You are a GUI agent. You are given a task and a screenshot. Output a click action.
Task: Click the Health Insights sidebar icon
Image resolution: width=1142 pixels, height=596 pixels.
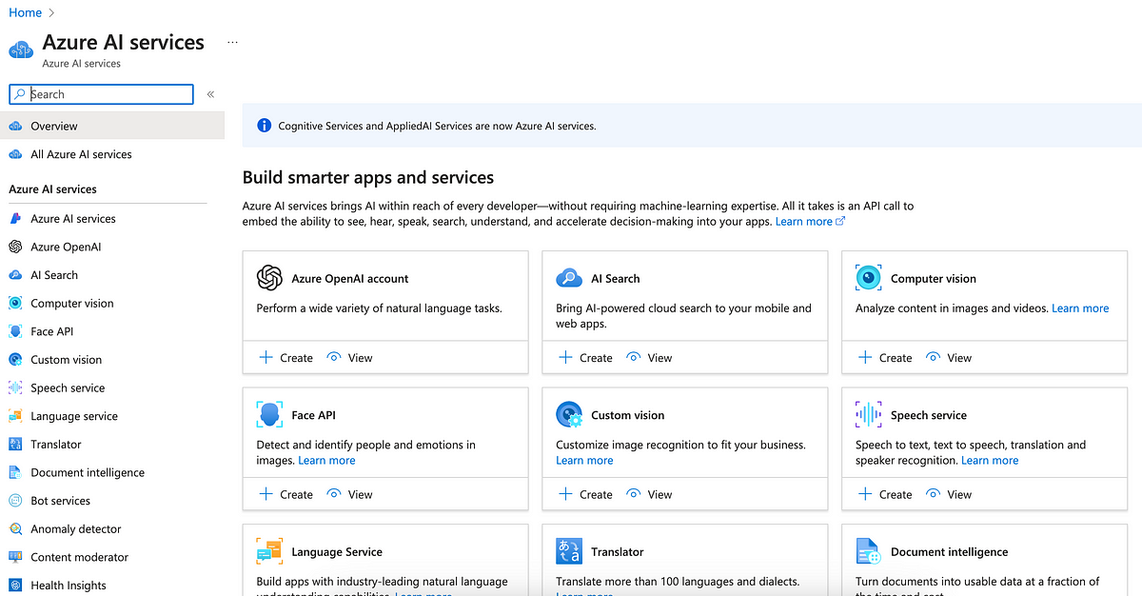click(15, 586)
